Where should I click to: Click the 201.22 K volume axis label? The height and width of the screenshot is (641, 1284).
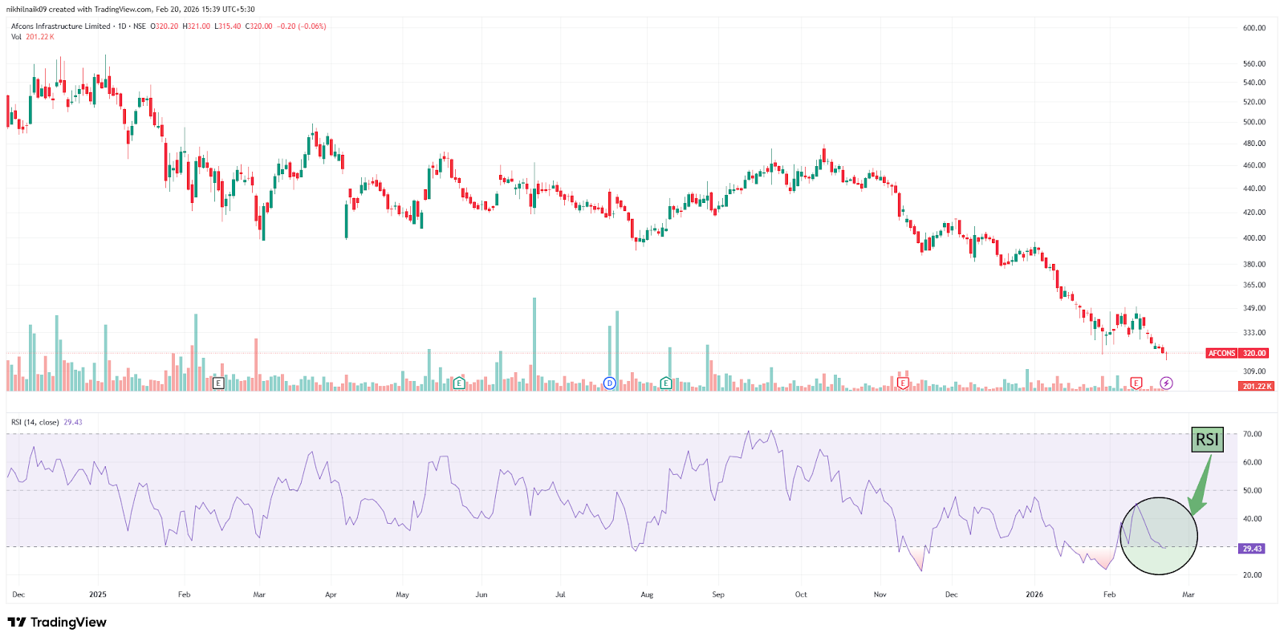point(1256,387)
